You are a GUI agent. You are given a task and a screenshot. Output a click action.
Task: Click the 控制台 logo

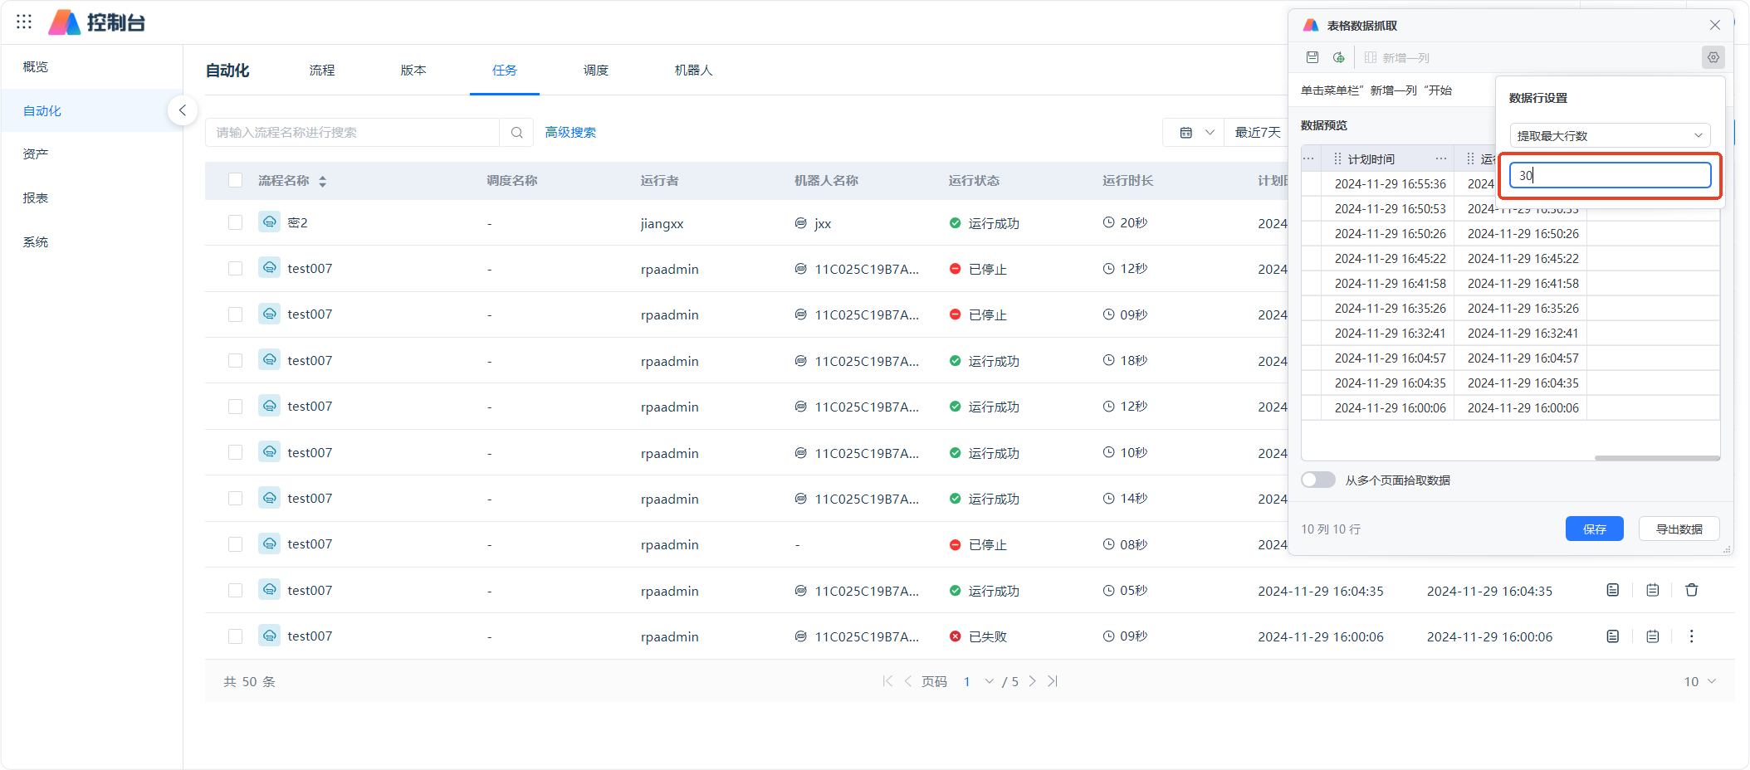coord(96,22)
